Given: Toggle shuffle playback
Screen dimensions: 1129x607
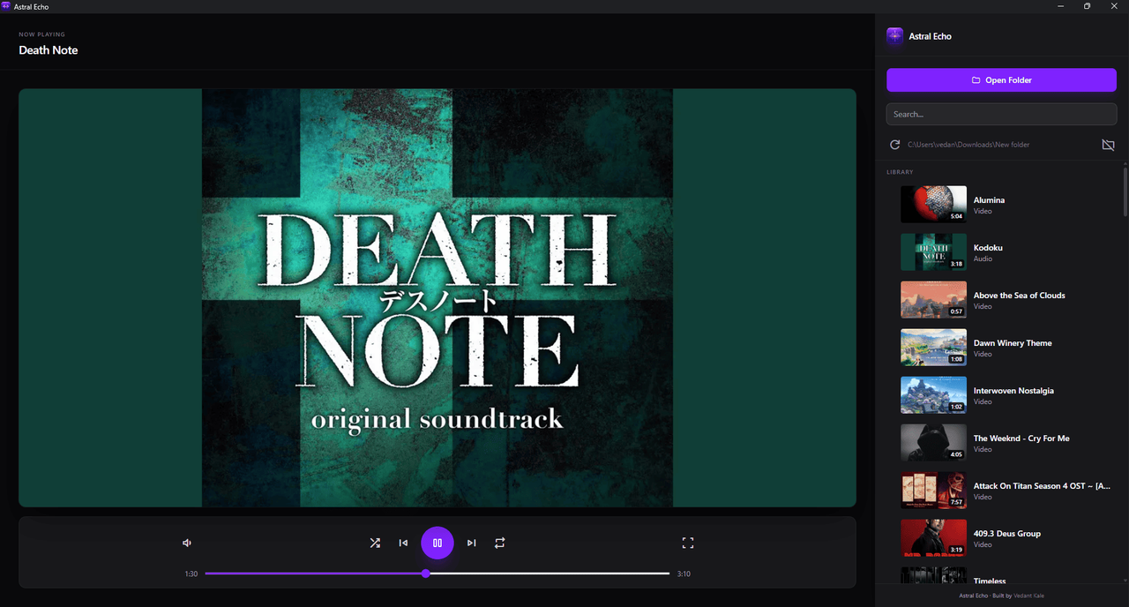Looking at the screenshot, I should coord(375,543).
